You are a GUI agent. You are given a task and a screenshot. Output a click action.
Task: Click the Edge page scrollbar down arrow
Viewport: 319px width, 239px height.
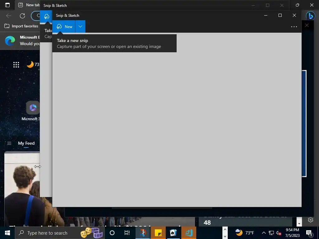(299, 223)
